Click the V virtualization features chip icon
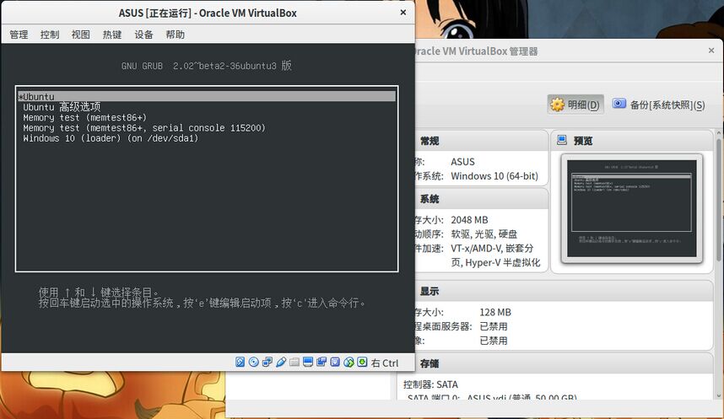The width and height of the screenshot is (724, 419). (x=335, y=363)
